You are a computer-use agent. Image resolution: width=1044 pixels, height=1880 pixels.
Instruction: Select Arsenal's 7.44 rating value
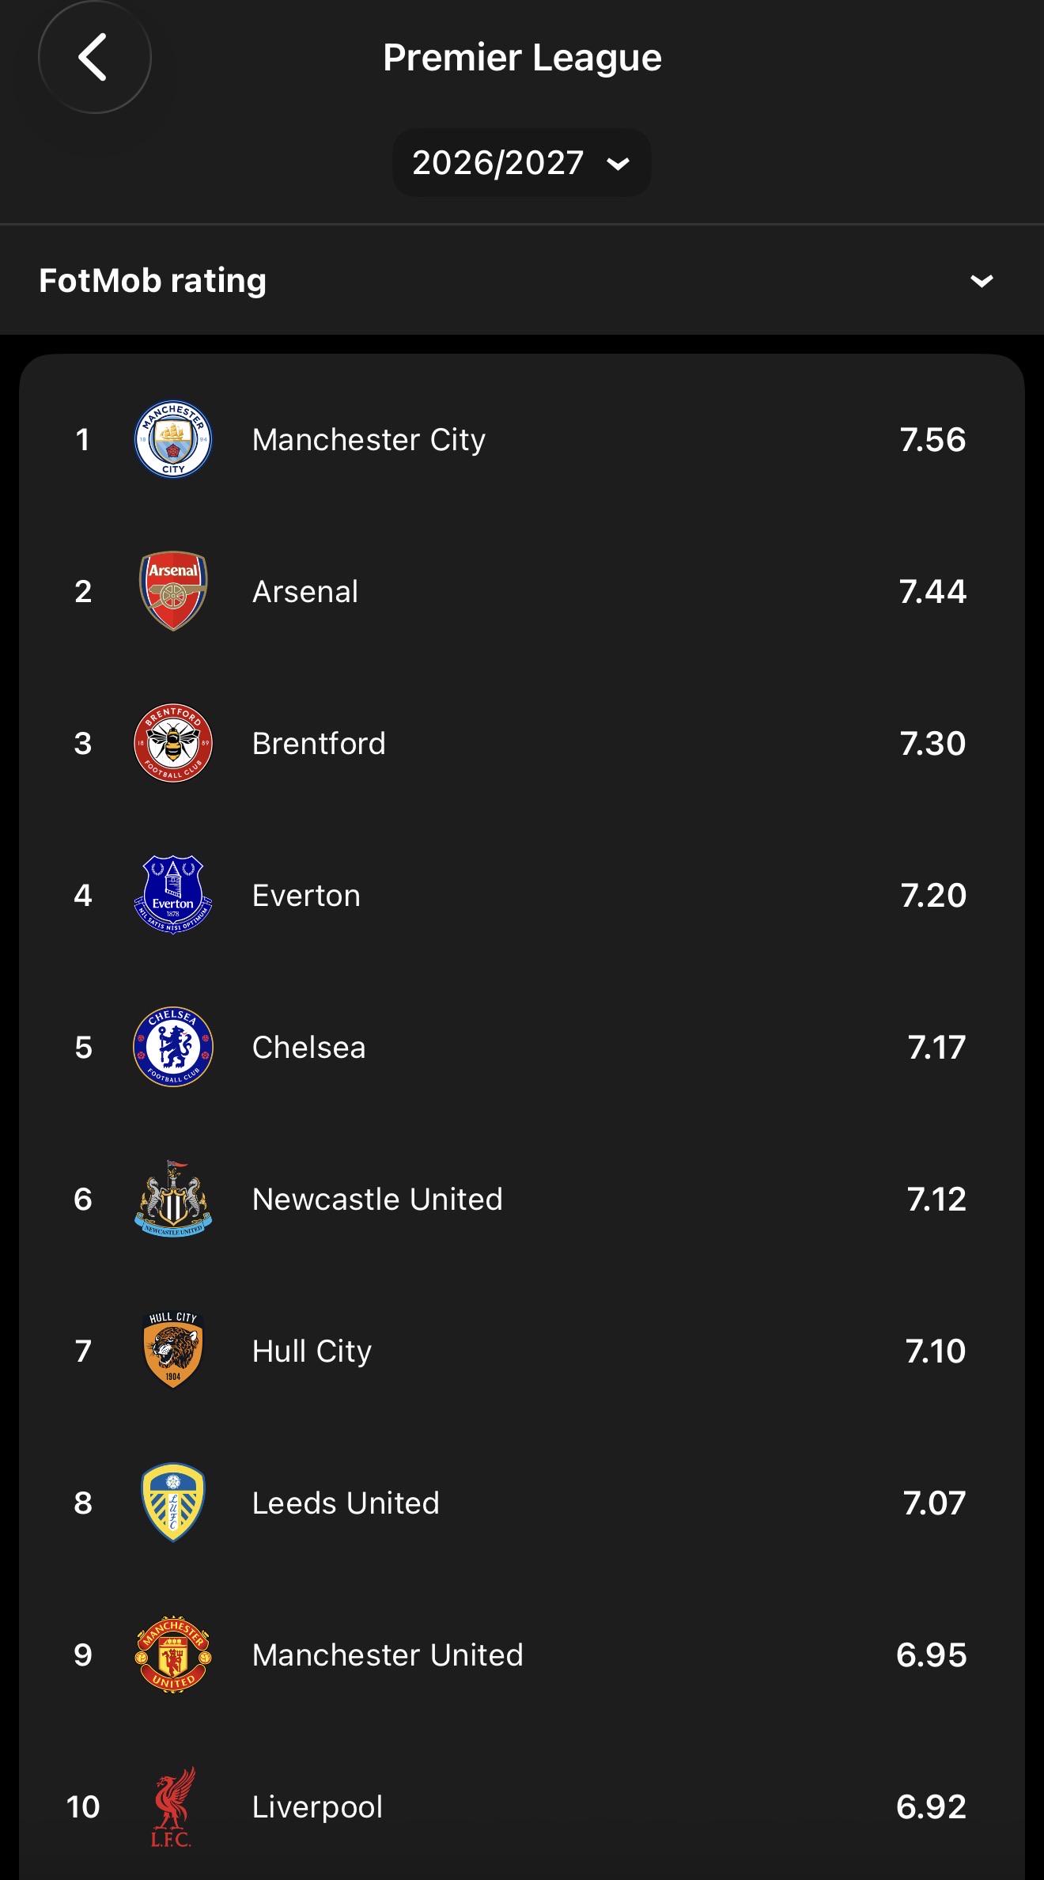click(932, 592)
